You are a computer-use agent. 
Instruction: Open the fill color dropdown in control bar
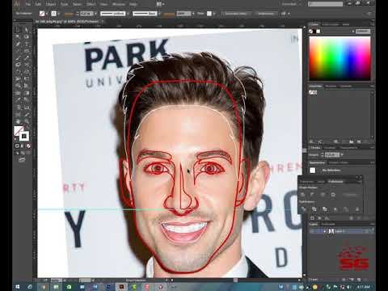pyautogui.click(x=47, y=14)
